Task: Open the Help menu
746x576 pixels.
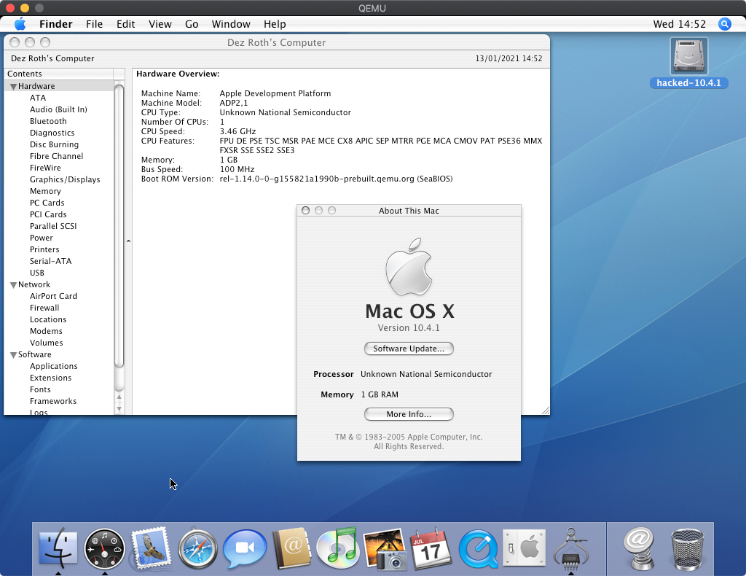Action: pyautogui.click(x=275, y=24)
